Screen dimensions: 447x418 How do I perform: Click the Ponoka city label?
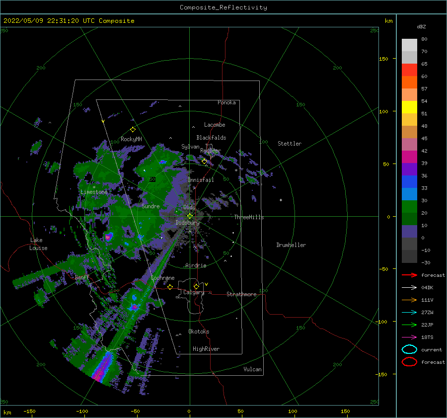tap(226, 102)
